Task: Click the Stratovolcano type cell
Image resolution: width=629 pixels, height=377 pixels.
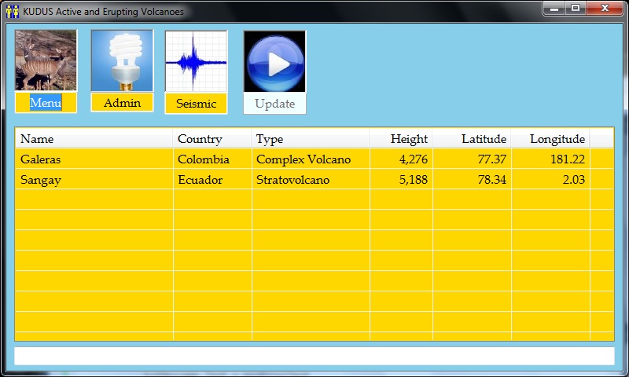Action: click(292, 180)
